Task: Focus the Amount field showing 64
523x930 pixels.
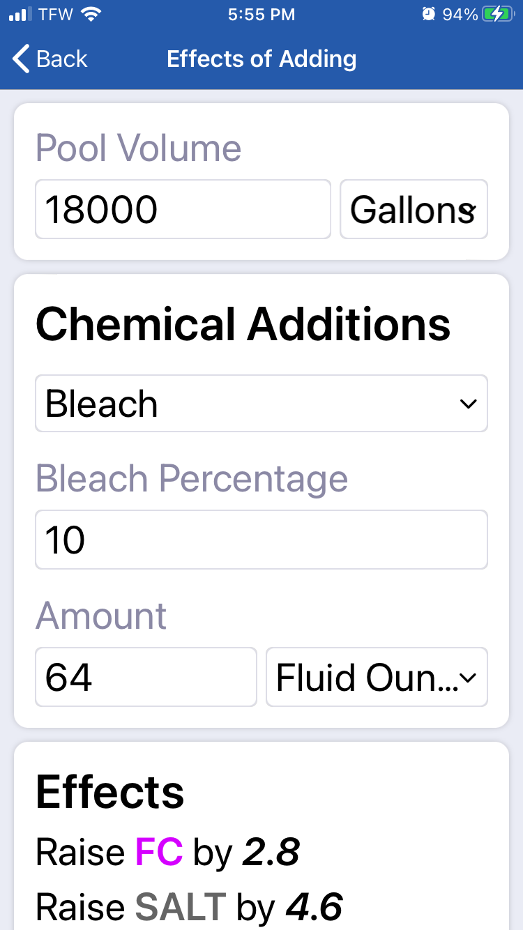Action: tap(146, 677)
